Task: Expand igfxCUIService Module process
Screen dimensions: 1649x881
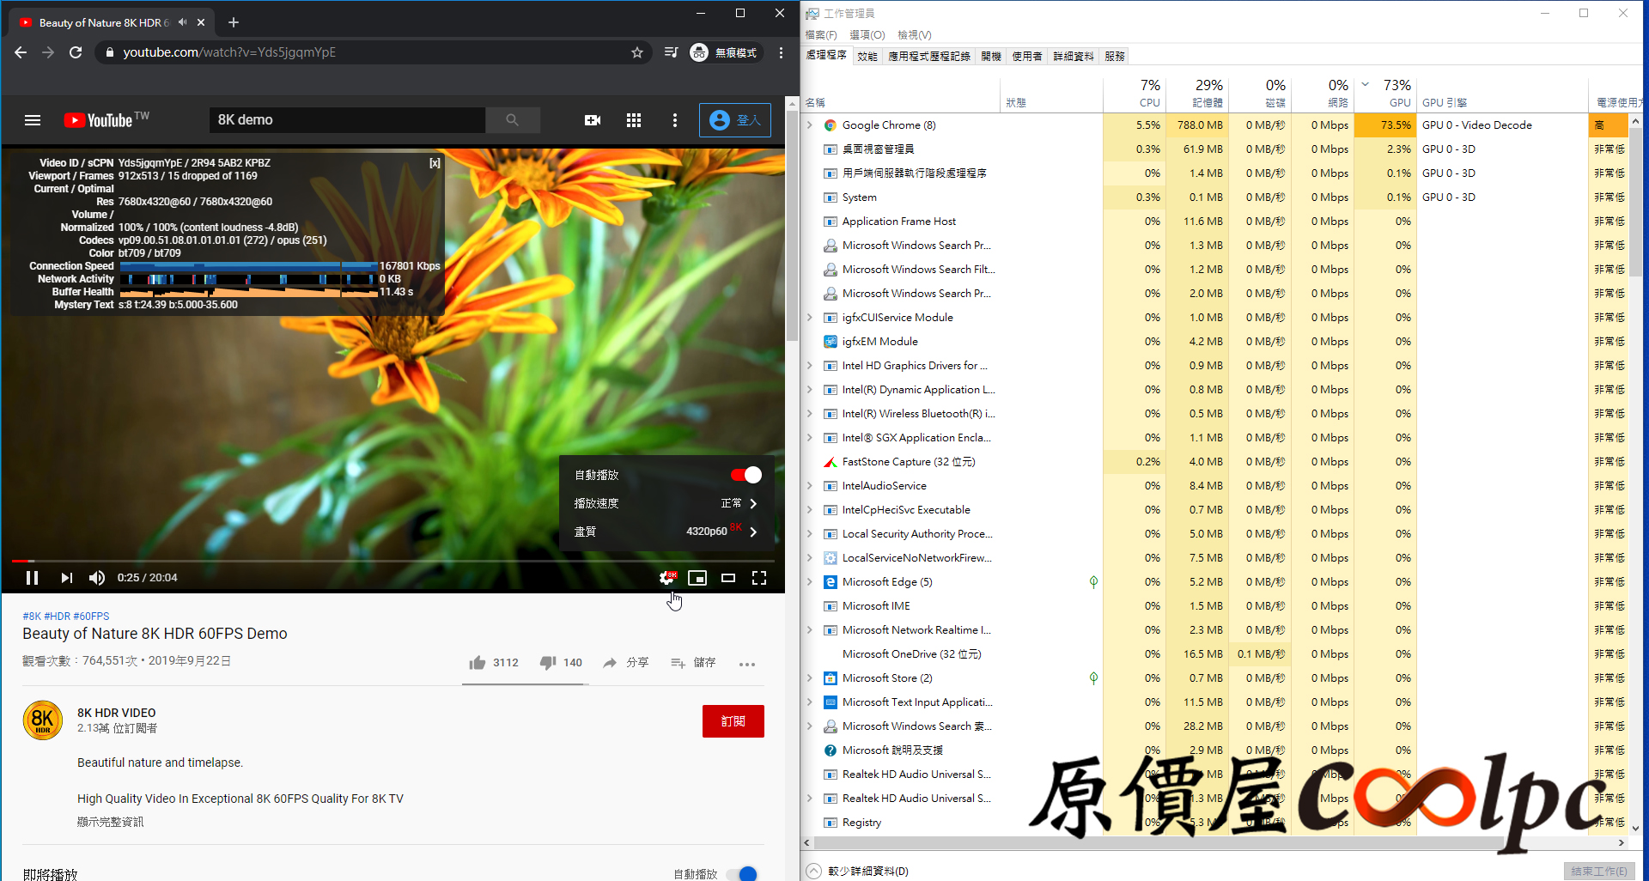Action: [x=809, y=318]
